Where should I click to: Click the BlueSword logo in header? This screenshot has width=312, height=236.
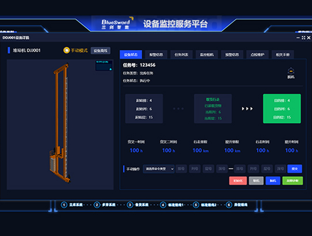pos(116,24)
